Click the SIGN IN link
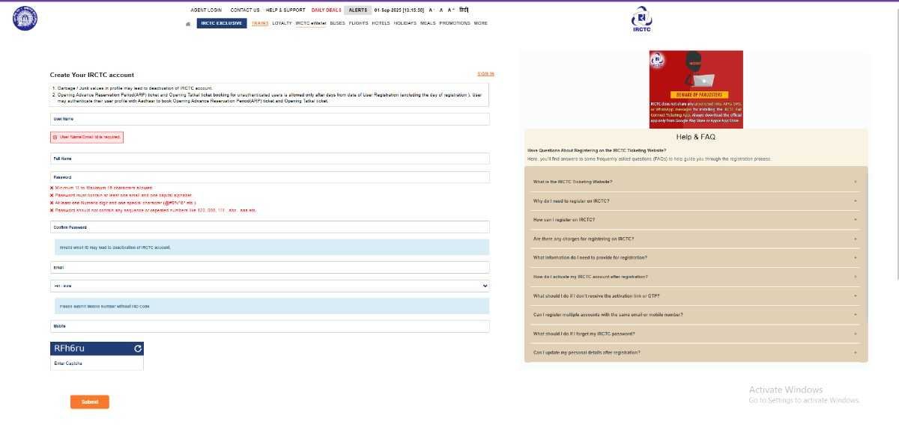The image size is (899, 427). click(485, 74)
